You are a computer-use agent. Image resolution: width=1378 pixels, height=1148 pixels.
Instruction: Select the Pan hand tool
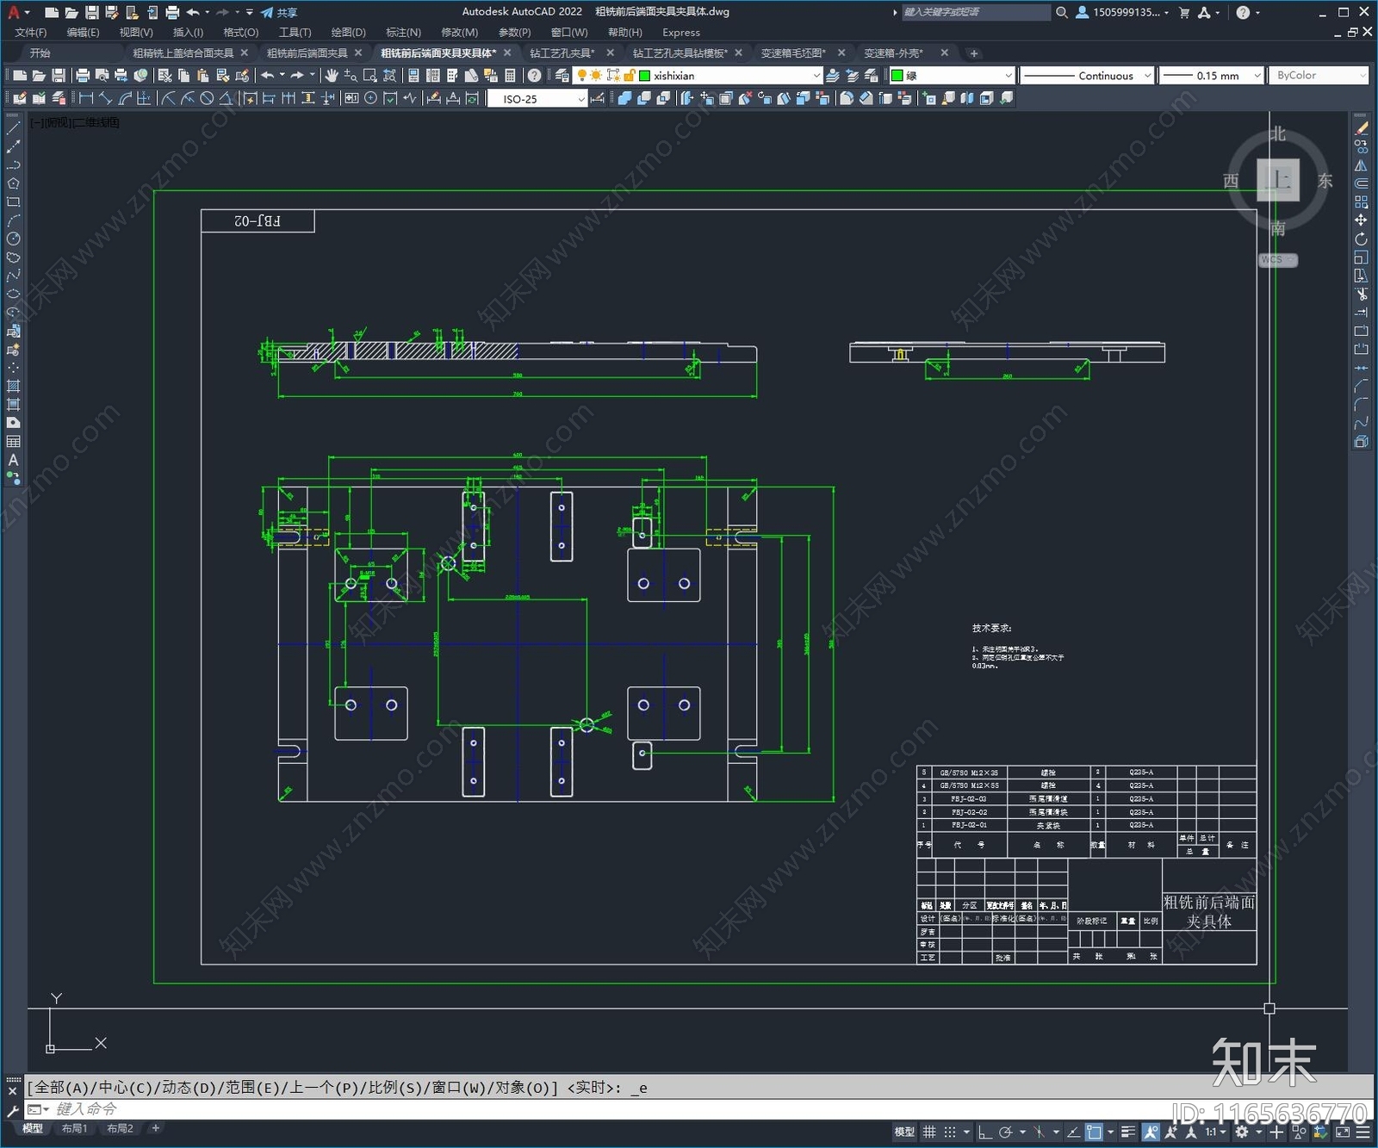(332, 76)
